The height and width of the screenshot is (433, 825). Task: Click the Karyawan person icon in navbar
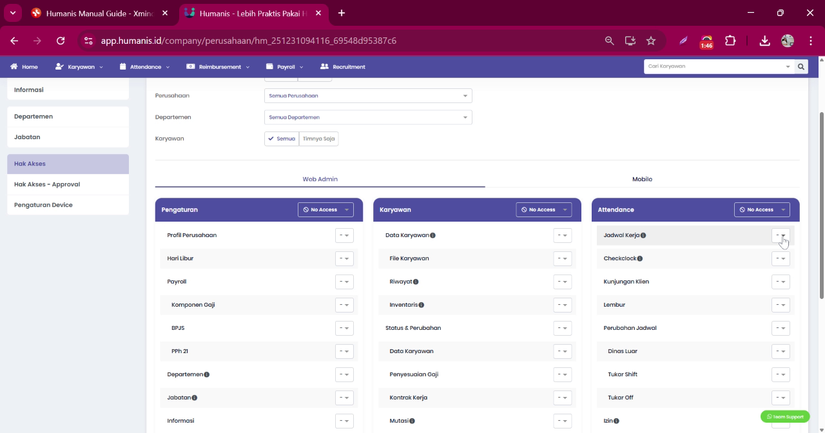(59, 66)
